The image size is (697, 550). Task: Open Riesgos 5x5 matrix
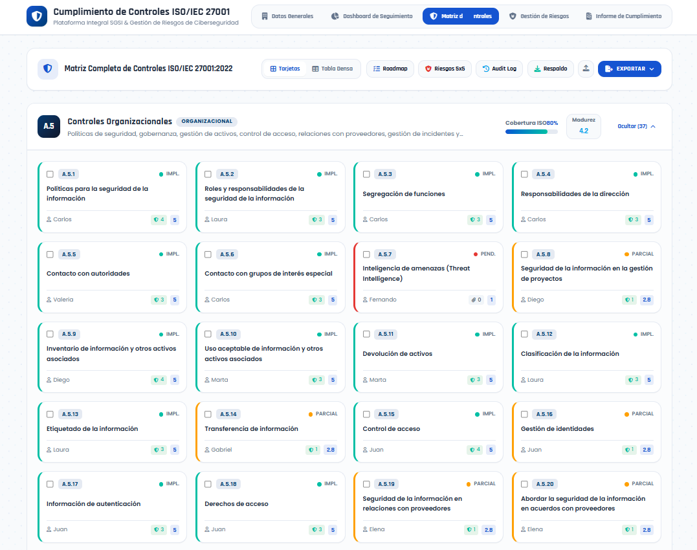(x=445, y=69)
